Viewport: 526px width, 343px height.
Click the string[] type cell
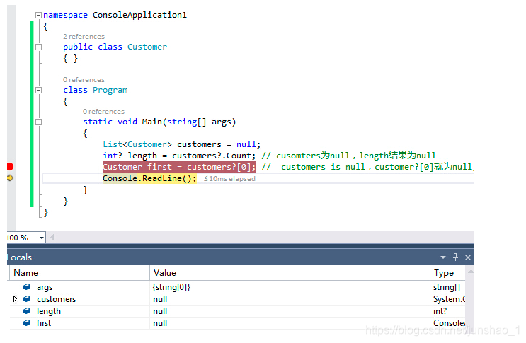(x=447, y=287)
